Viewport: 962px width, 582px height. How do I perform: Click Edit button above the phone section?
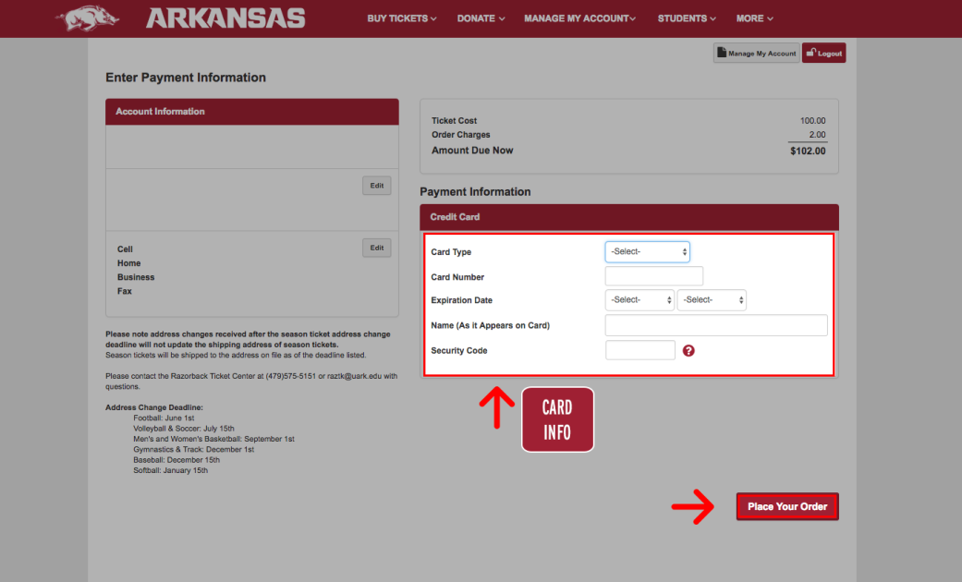coord(376,186)
